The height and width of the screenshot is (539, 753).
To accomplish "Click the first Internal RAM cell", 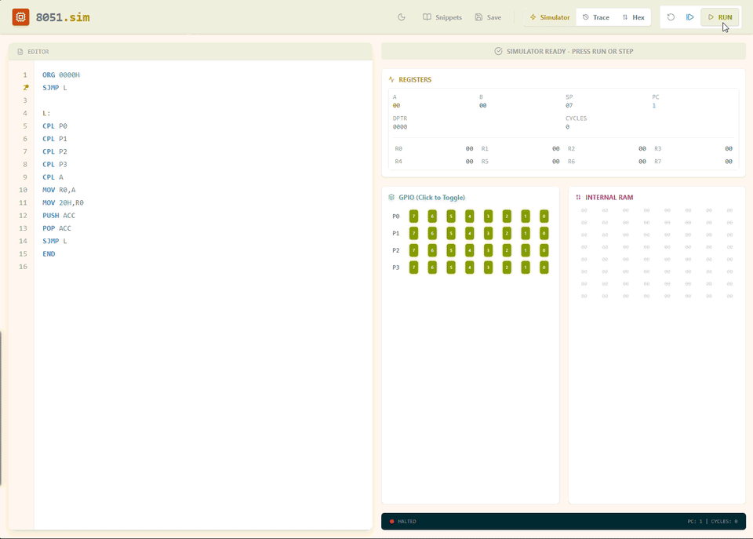I will coord(584,210).
